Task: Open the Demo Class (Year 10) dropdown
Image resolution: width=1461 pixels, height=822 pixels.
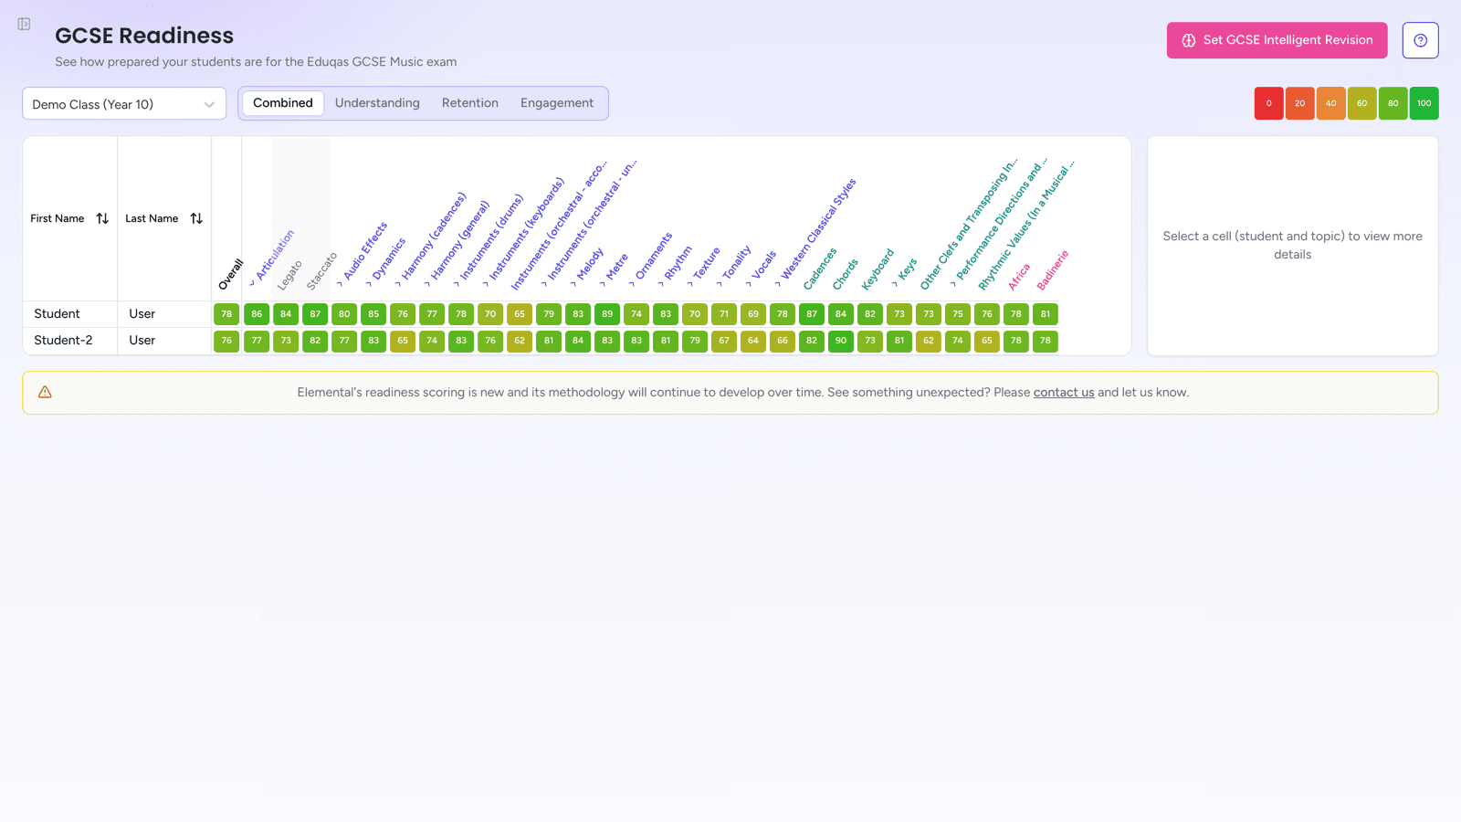Action: (124, 104)
